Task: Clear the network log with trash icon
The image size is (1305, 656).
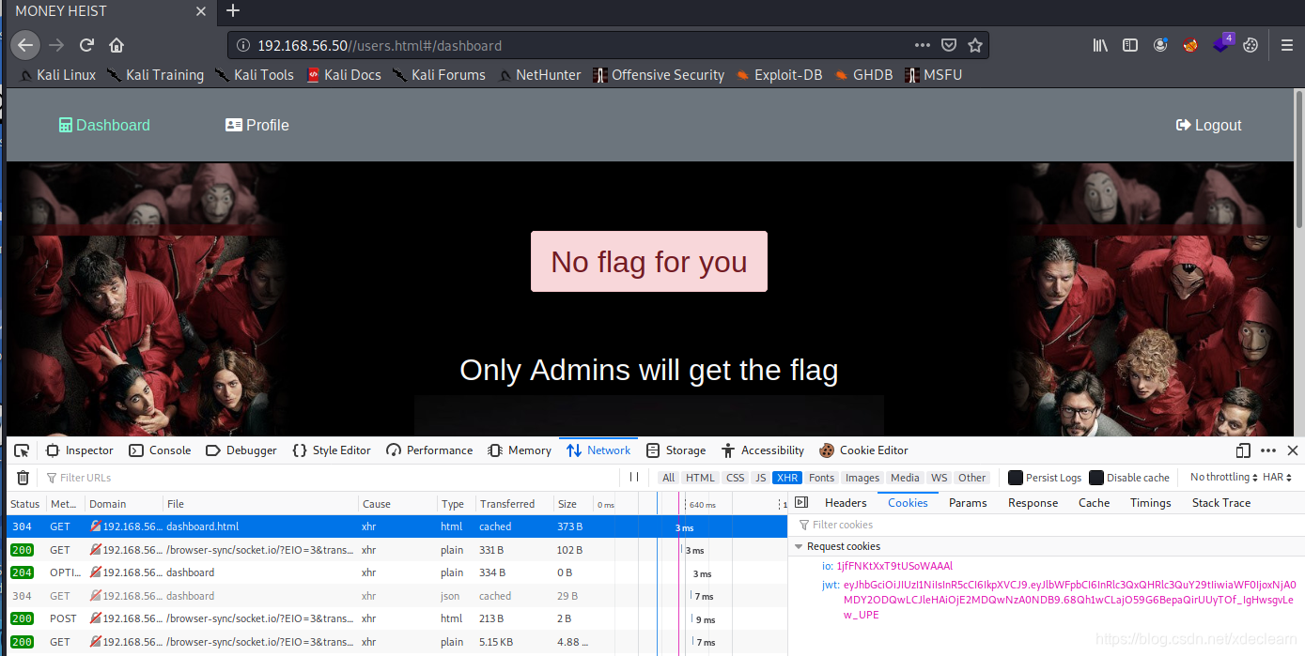Action: coord(23,478)
